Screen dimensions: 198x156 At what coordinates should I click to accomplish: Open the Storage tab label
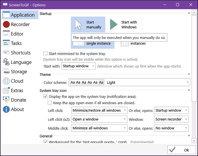(x=19, y=72)
